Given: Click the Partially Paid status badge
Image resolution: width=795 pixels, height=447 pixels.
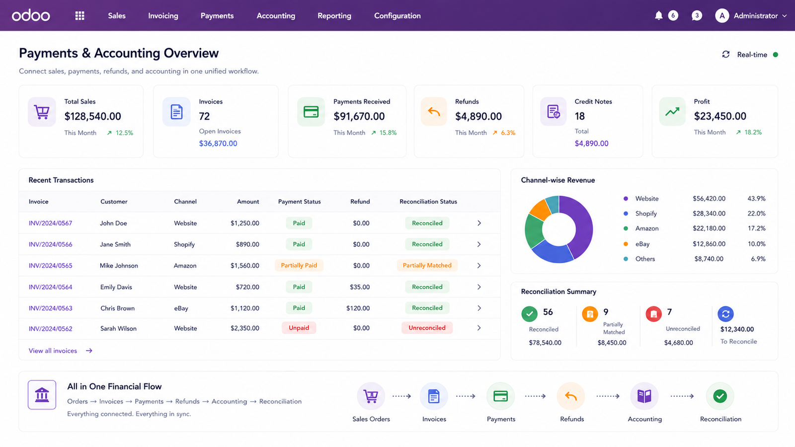Looking at the screenshot, I should point(299,266).
